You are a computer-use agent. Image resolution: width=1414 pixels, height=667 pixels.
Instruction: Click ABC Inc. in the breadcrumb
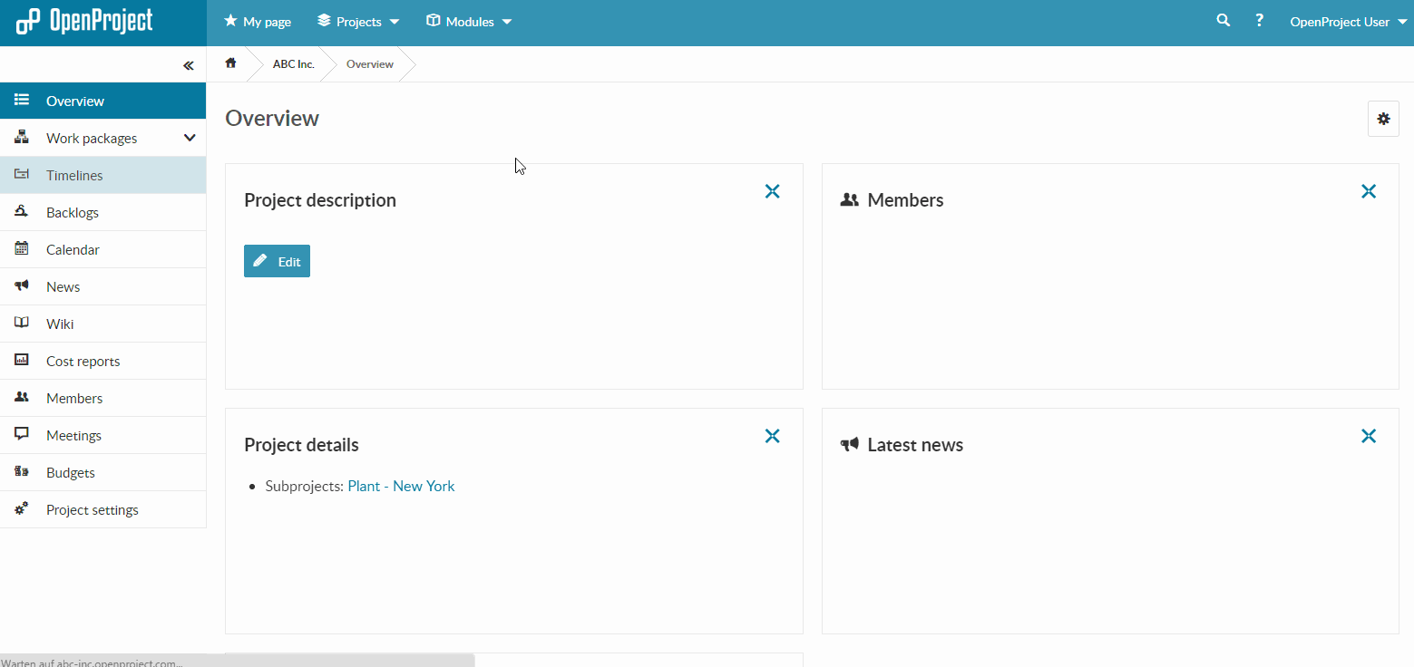point(293,64)
